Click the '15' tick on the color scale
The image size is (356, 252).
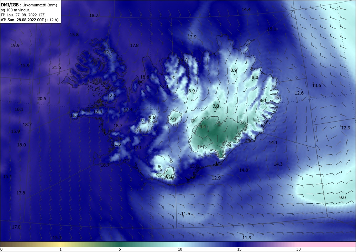click(x=239, y=249)
